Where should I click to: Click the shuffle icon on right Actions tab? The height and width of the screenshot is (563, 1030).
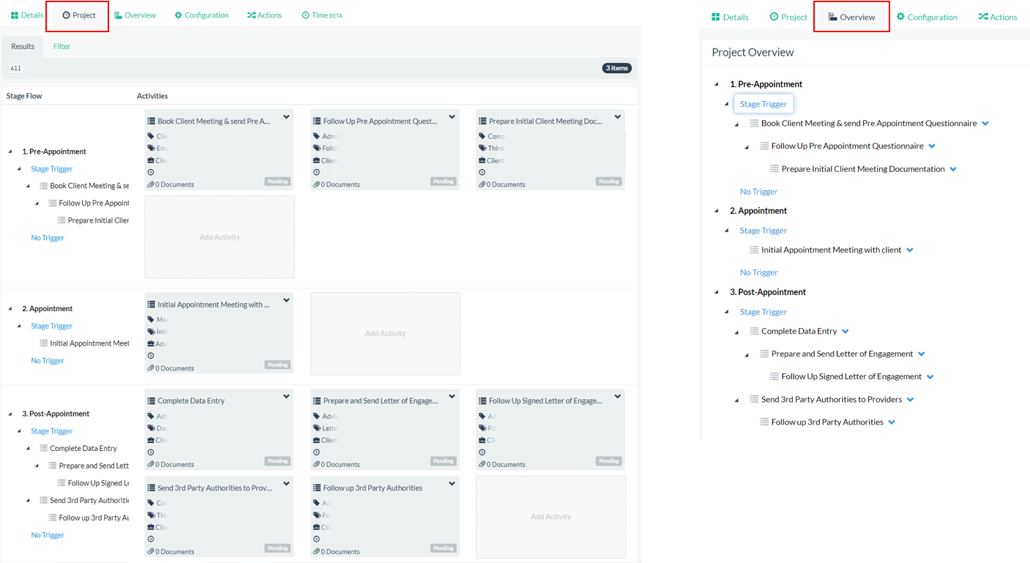click(x=983, y=17)
